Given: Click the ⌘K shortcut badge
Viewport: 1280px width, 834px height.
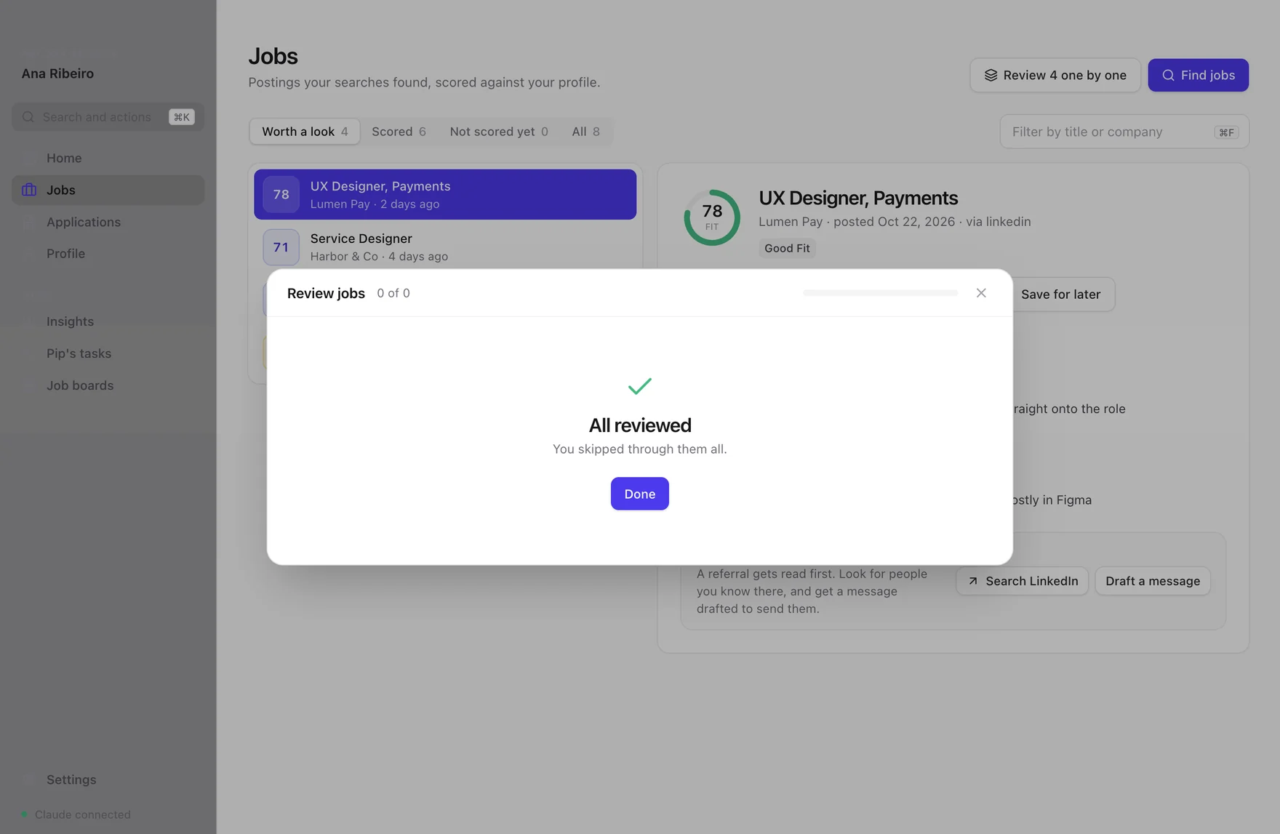Looking at the screenshot, I should (x=181, y=117).
